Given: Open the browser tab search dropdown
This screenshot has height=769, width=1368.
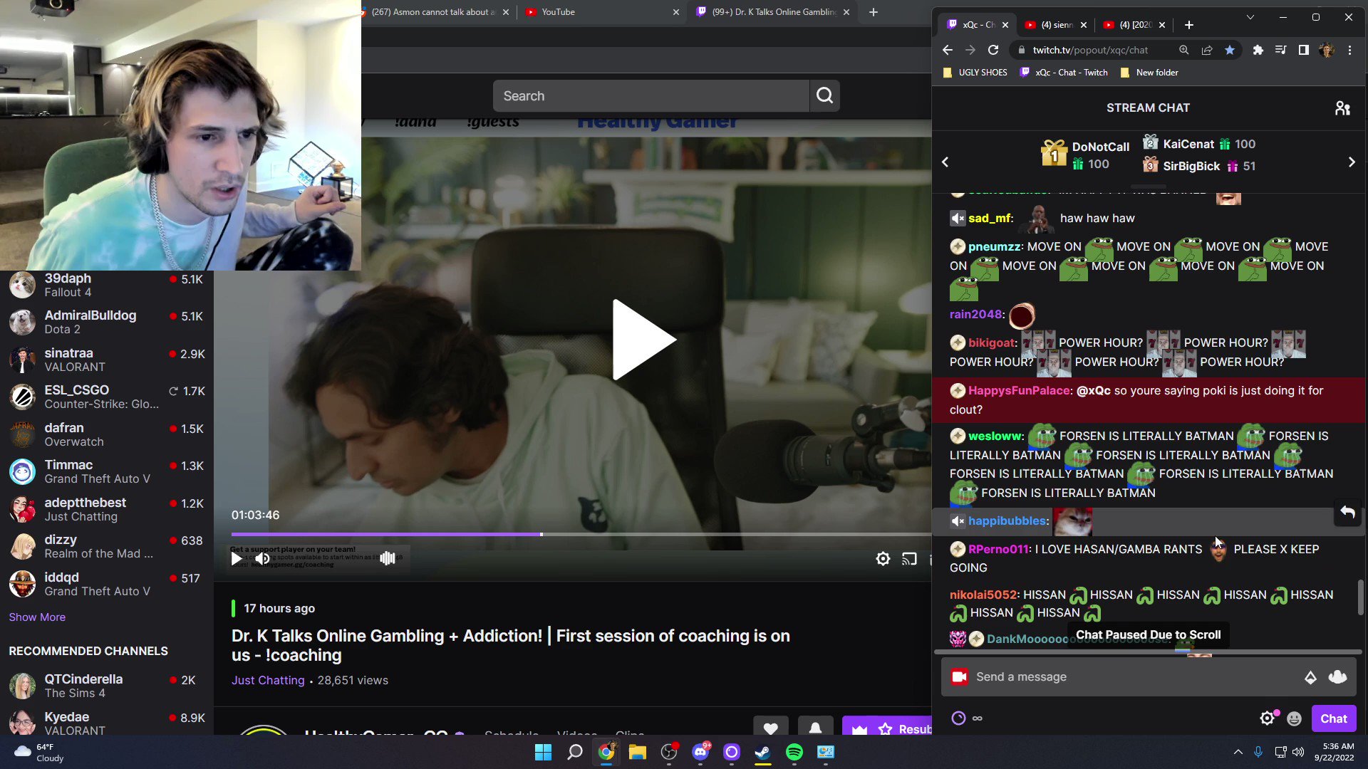Looking at the screenshot, I should pyautogui.click(x=1249, y=16).
